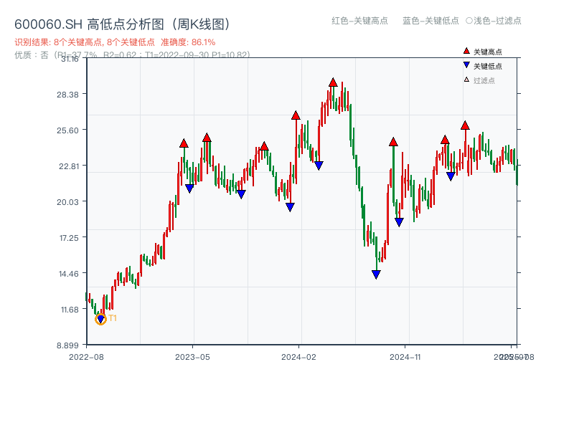Image resolution: width=574 pixels, height=430 pixels.
Task: Select the blue low marker near the 22.81 level after 2024-02
Action: [x=319, y=166]
